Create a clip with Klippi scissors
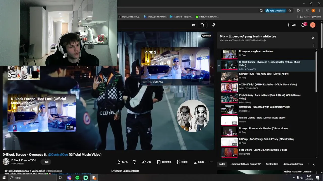This screenshot has width=323, height=181. [182, 162]
